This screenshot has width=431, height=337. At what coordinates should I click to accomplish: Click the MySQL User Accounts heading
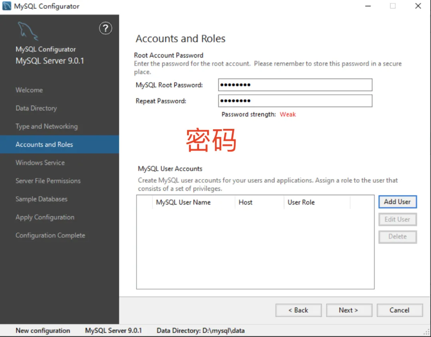170,169
